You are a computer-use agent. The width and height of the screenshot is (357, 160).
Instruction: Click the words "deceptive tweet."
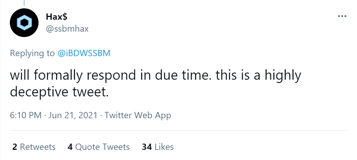tap(59, 92)
